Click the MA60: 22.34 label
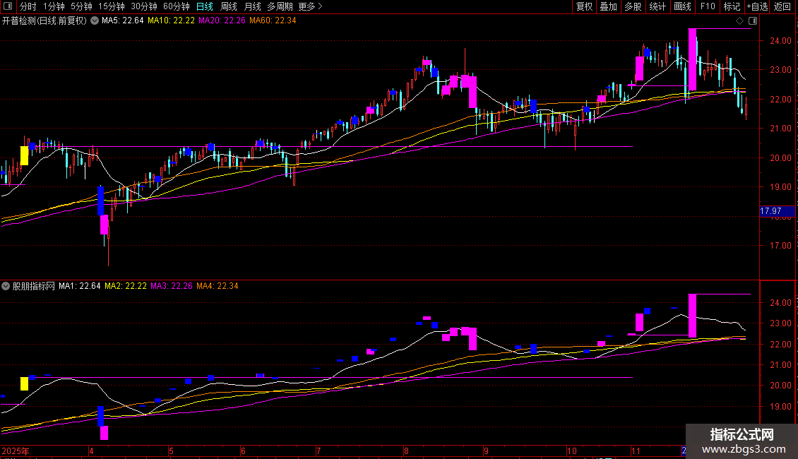The width and height of the screenshot is (798, 459). [273, 21]
